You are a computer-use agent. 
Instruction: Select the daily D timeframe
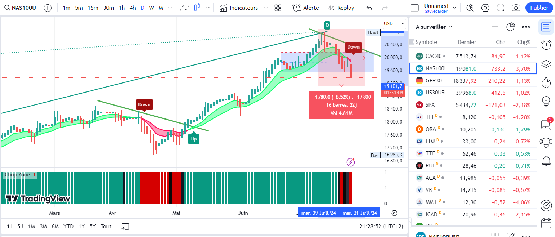(x=142, y=8)
